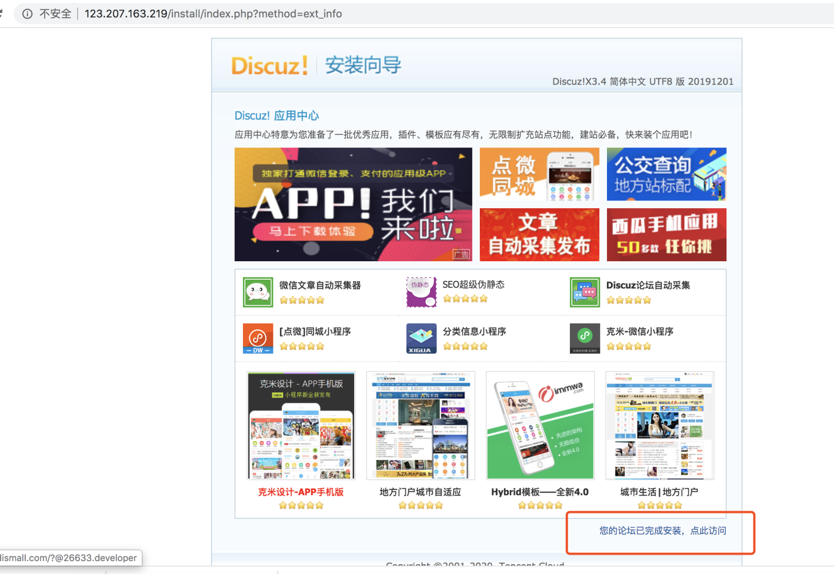Click the 城市生活 地方门户 template preview image

pyautogui.click(x=659, y=426)
